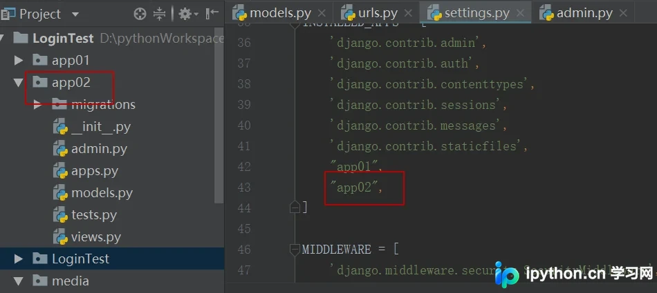Viewport: 657px width, 293px height.
Task: Collapse the media folder
Action: tap(18, 281)
